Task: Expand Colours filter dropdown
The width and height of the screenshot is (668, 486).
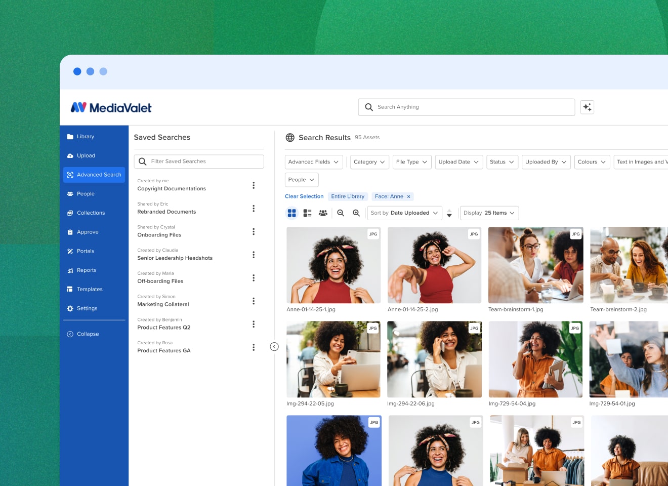Action: tap(592, 162)
